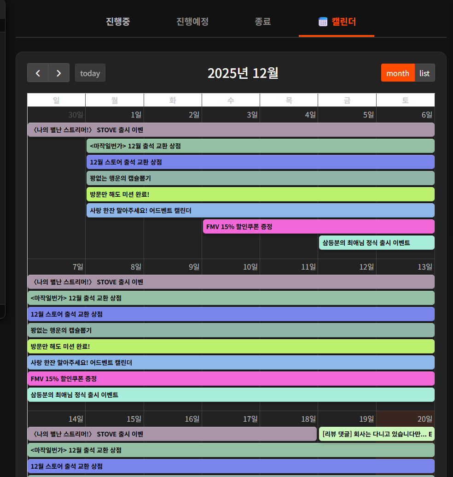Open 12월 스토어 출석 교환 상점 in 14일 week

pos(231,466)
